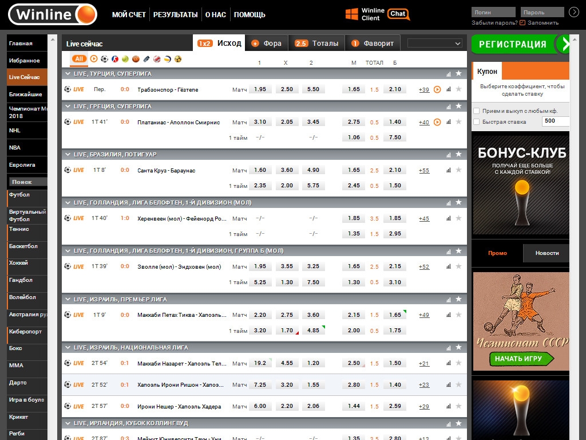586x440 pixels.
Task: Click the Регистрация button
Action: click(x=513, y=44)
